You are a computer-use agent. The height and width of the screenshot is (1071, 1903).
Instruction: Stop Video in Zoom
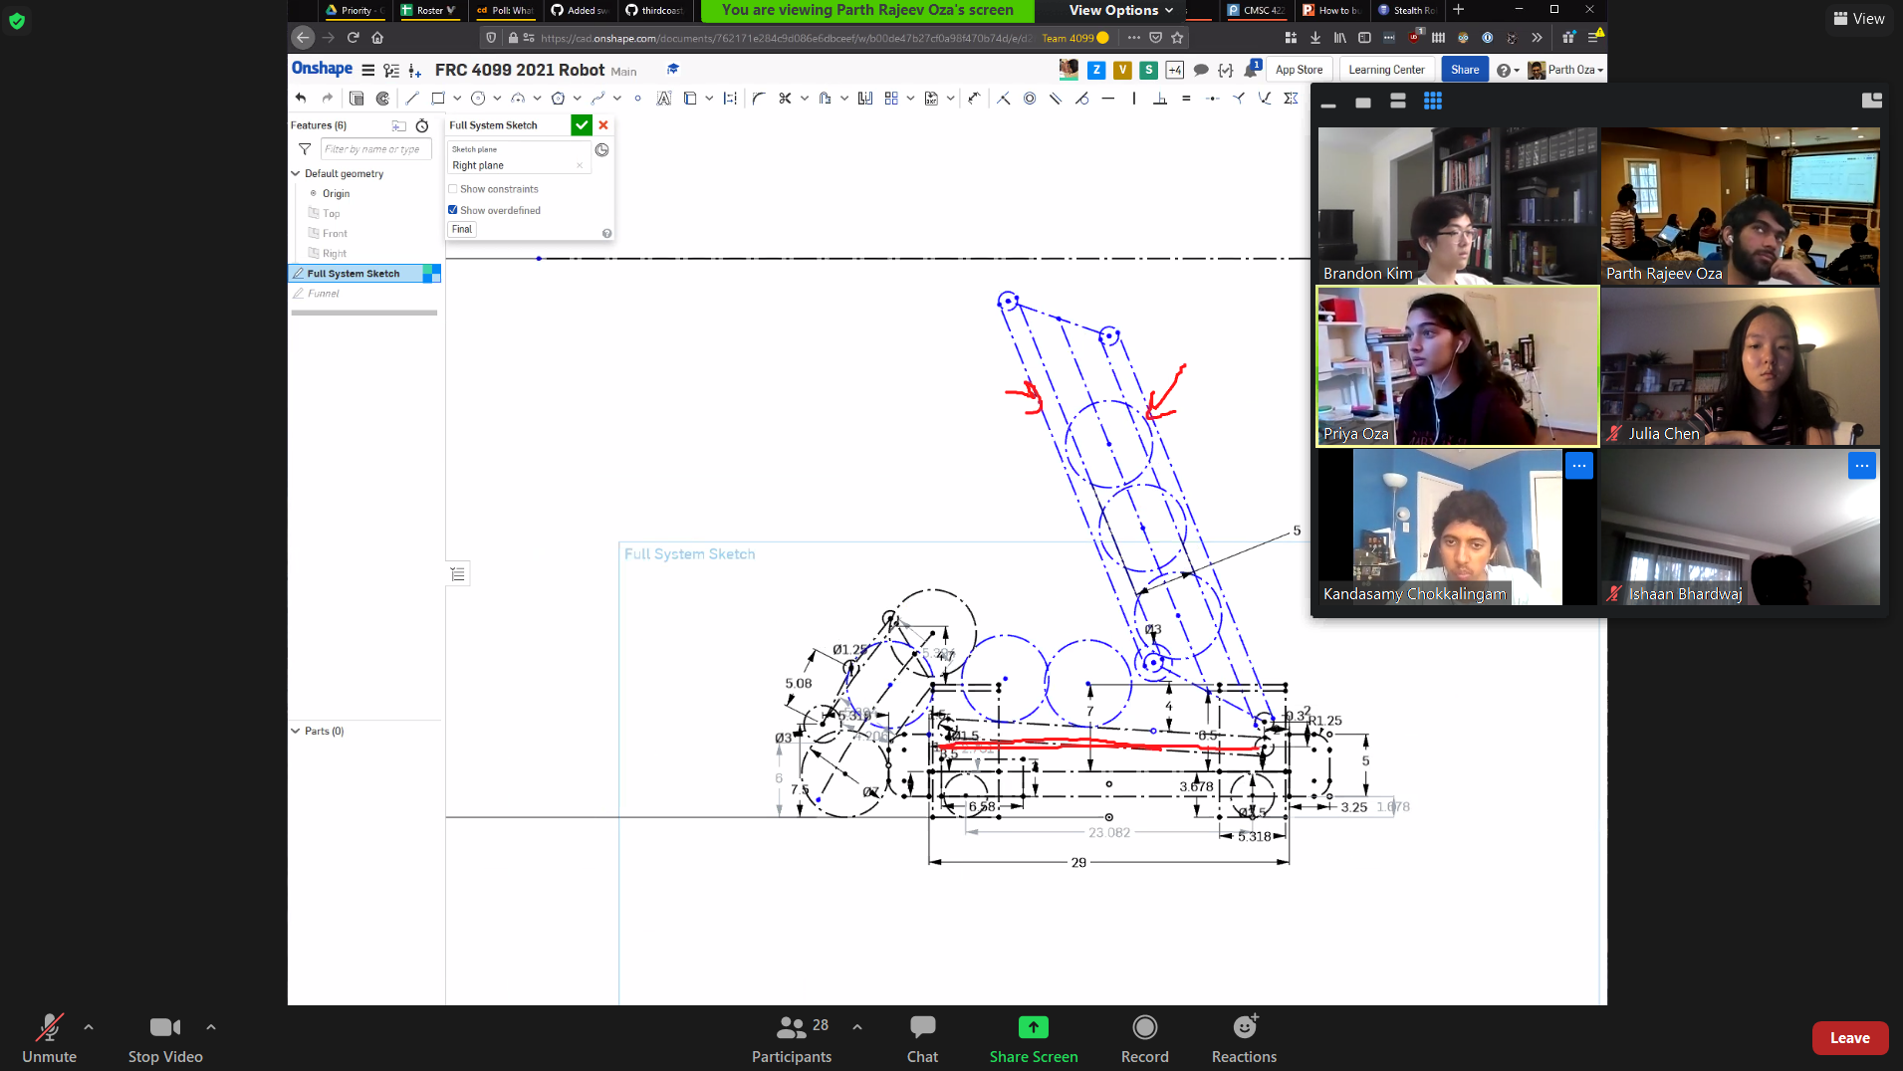pos(165,1037)
